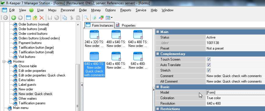Viewport: 265px width, 111px height.
Task: Click the colored shapes toolbar icon
Action: point(101,18)
